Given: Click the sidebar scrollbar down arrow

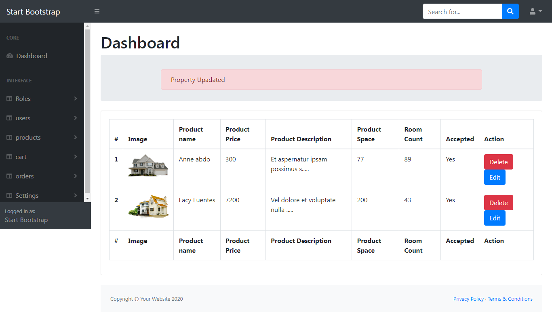Looking at the screenshot, I should [87, 199].
